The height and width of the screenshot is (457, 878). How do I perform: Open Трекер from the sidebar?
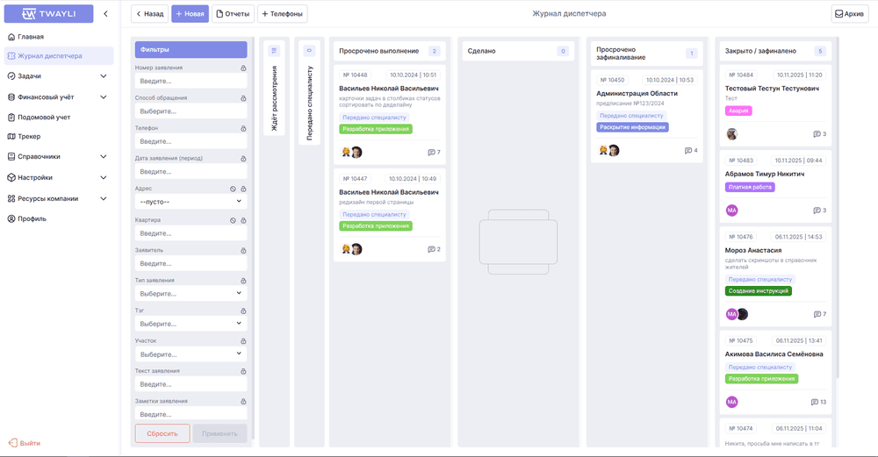click(x=29, y=137)
